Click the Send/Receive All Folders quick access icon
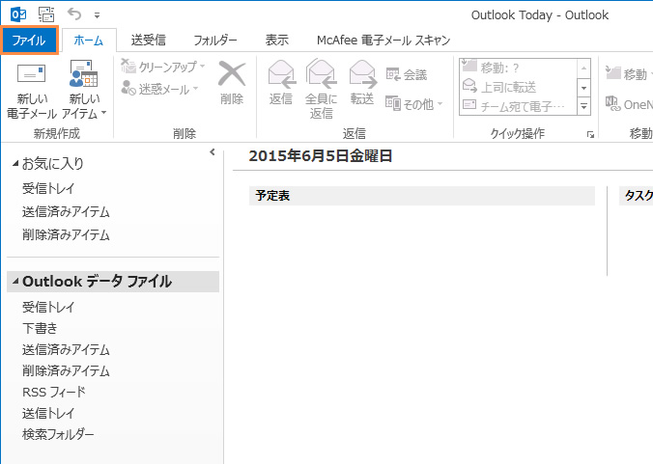 (46, 15)
